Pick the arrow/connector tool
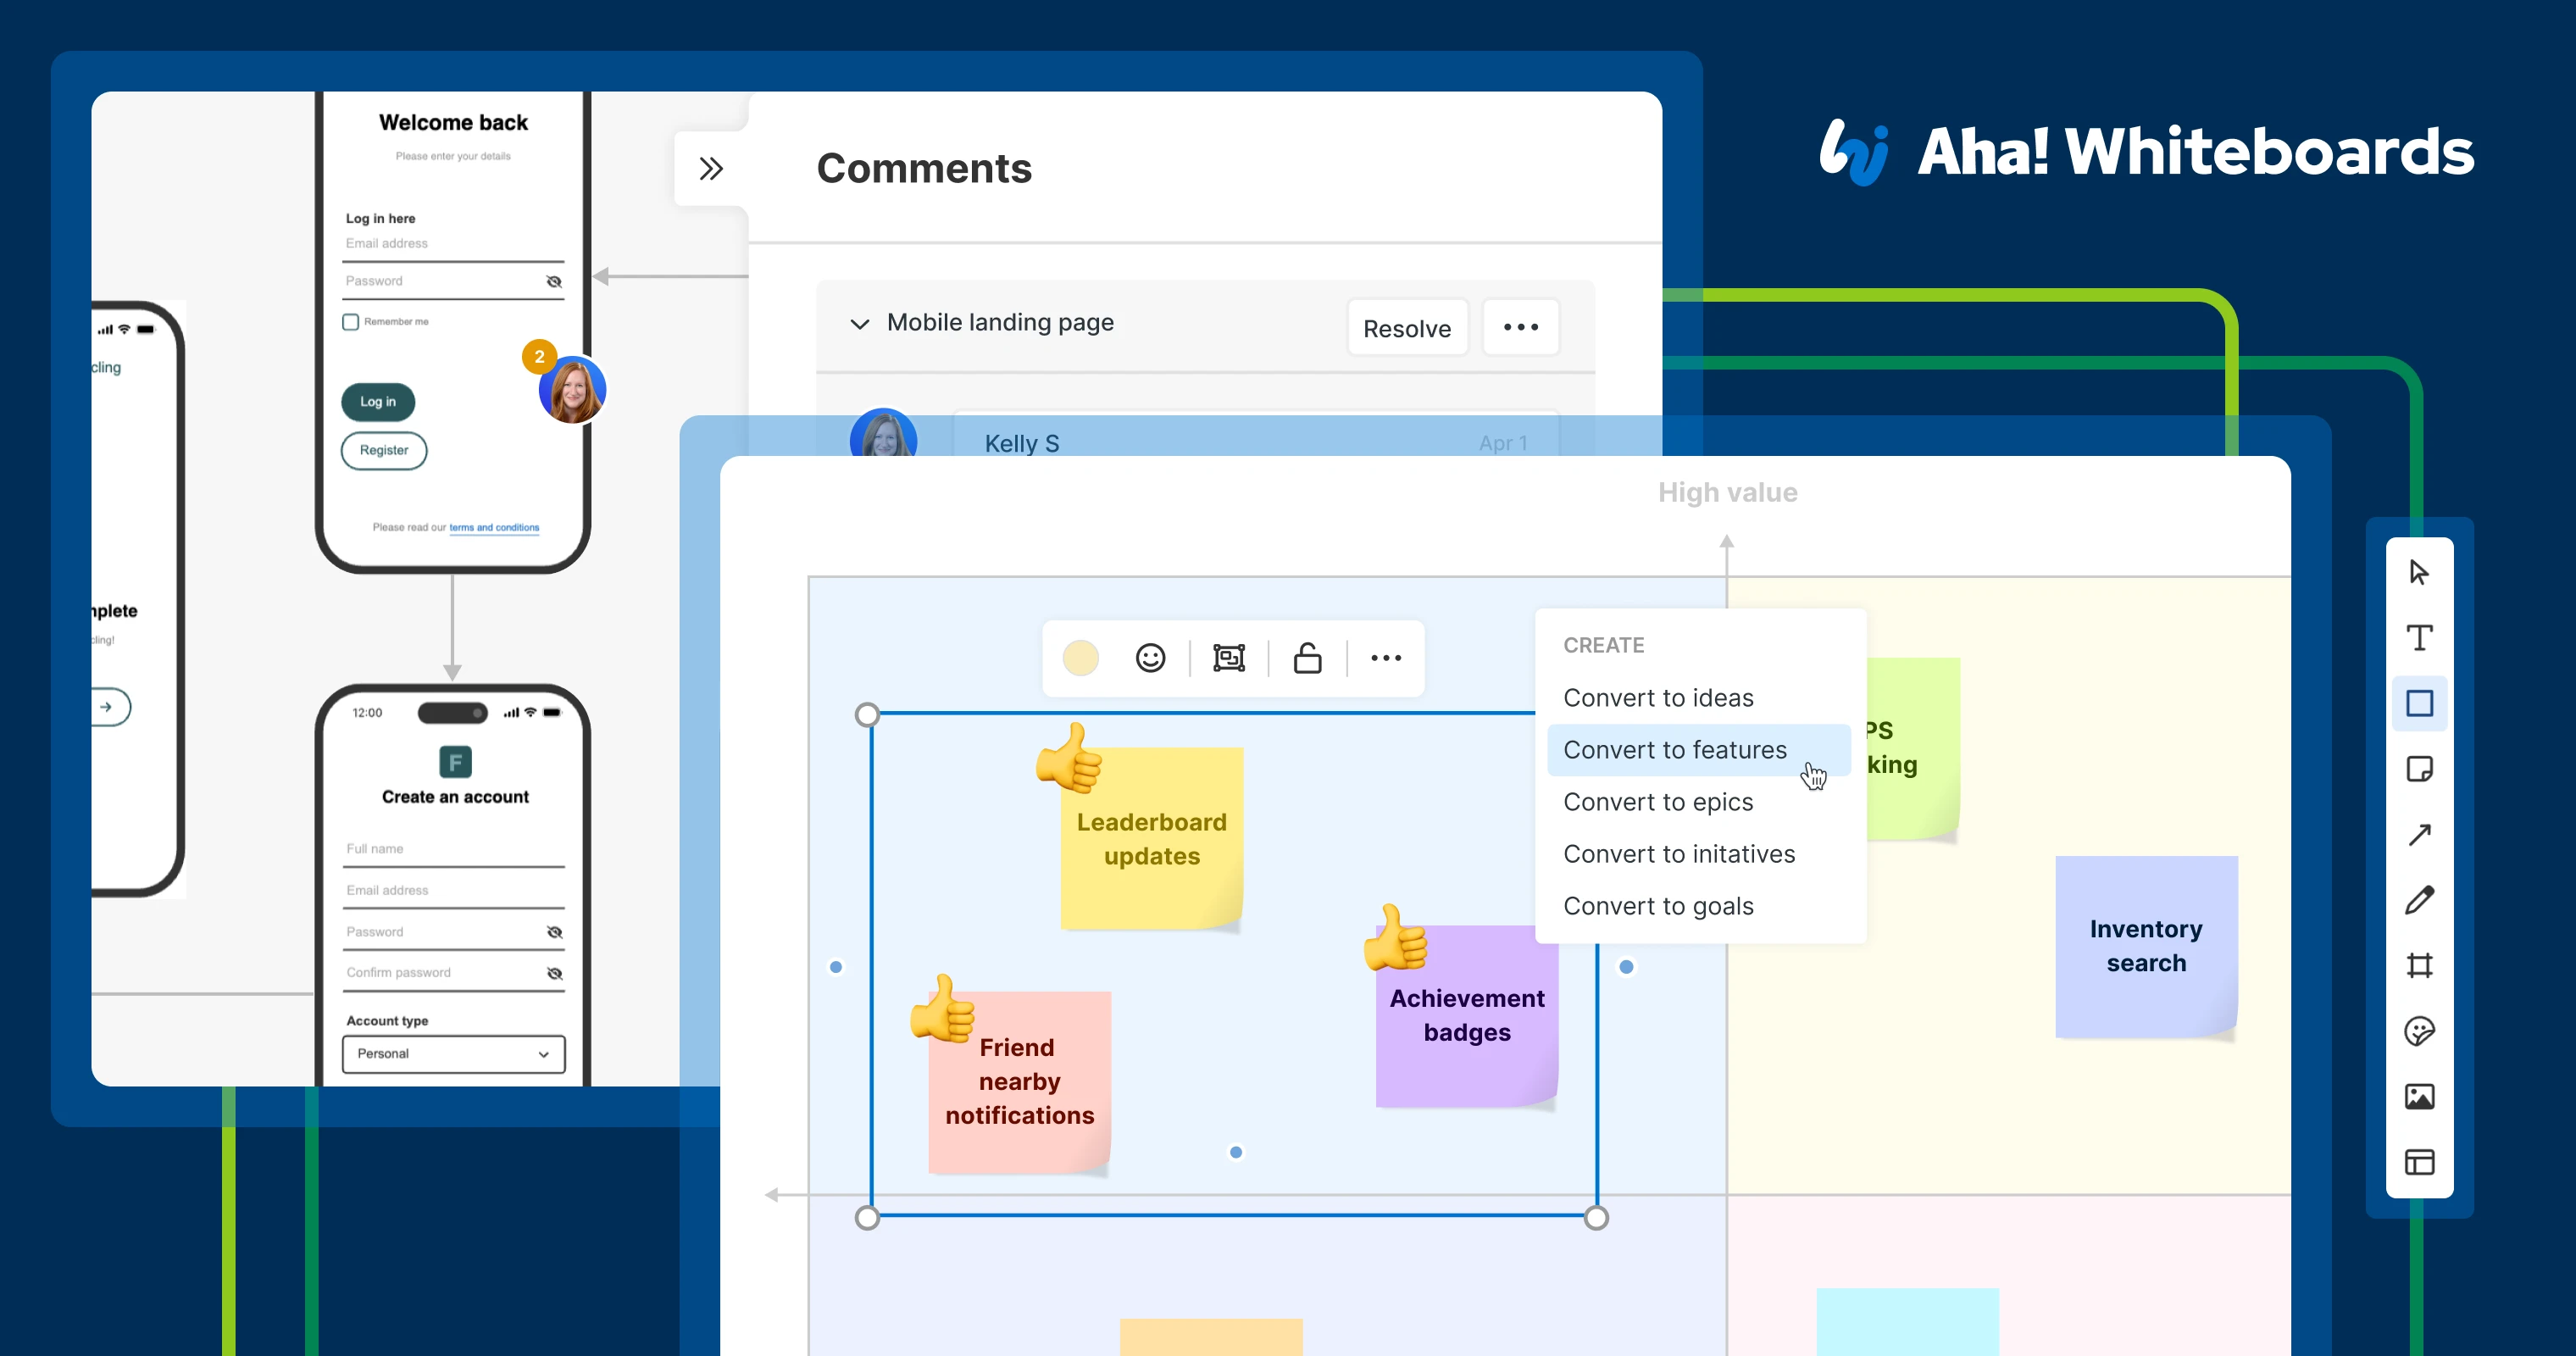The image size is (2576, 1356). 2420,834
